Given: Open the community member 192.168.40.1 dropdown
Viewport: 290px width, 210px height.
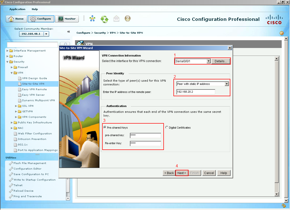Looking at the screenshot, I should pyautogui.click(x=34, y=34).
